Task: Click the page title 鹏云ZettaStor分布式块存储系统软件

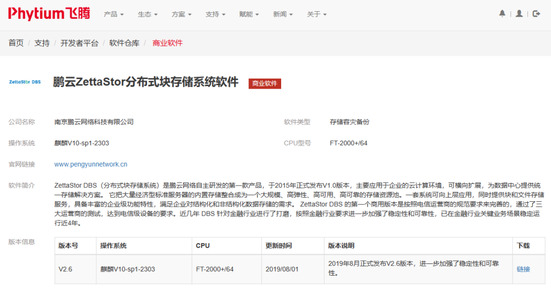Action: (x=146, y=82)
